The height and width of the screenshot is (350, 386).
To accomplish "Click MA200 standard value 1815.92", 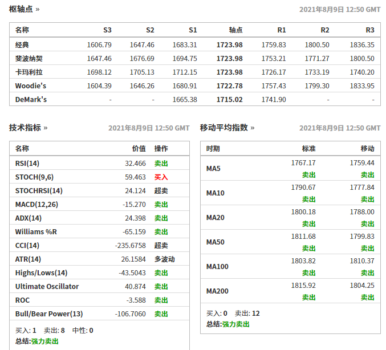I will click(x=303, y=286).
